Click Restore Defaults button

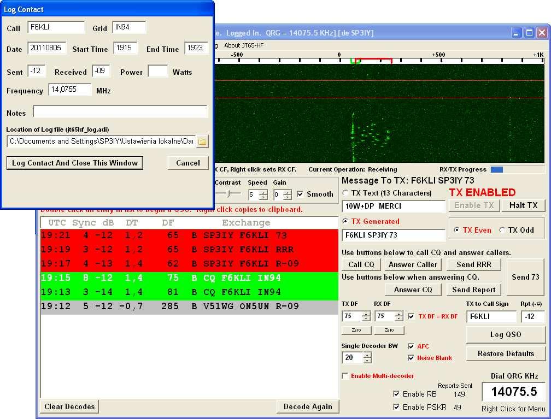point(506,353)
